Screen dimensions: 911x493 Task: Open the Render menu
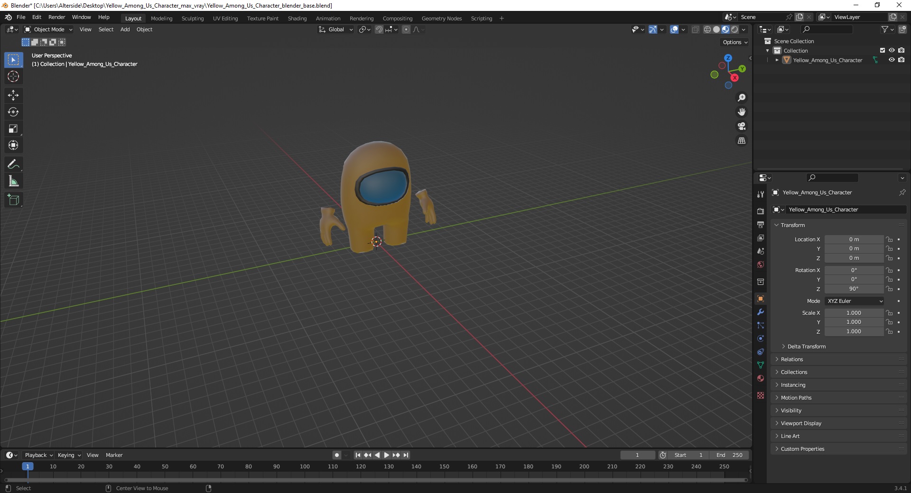click(x=56, y=17)
